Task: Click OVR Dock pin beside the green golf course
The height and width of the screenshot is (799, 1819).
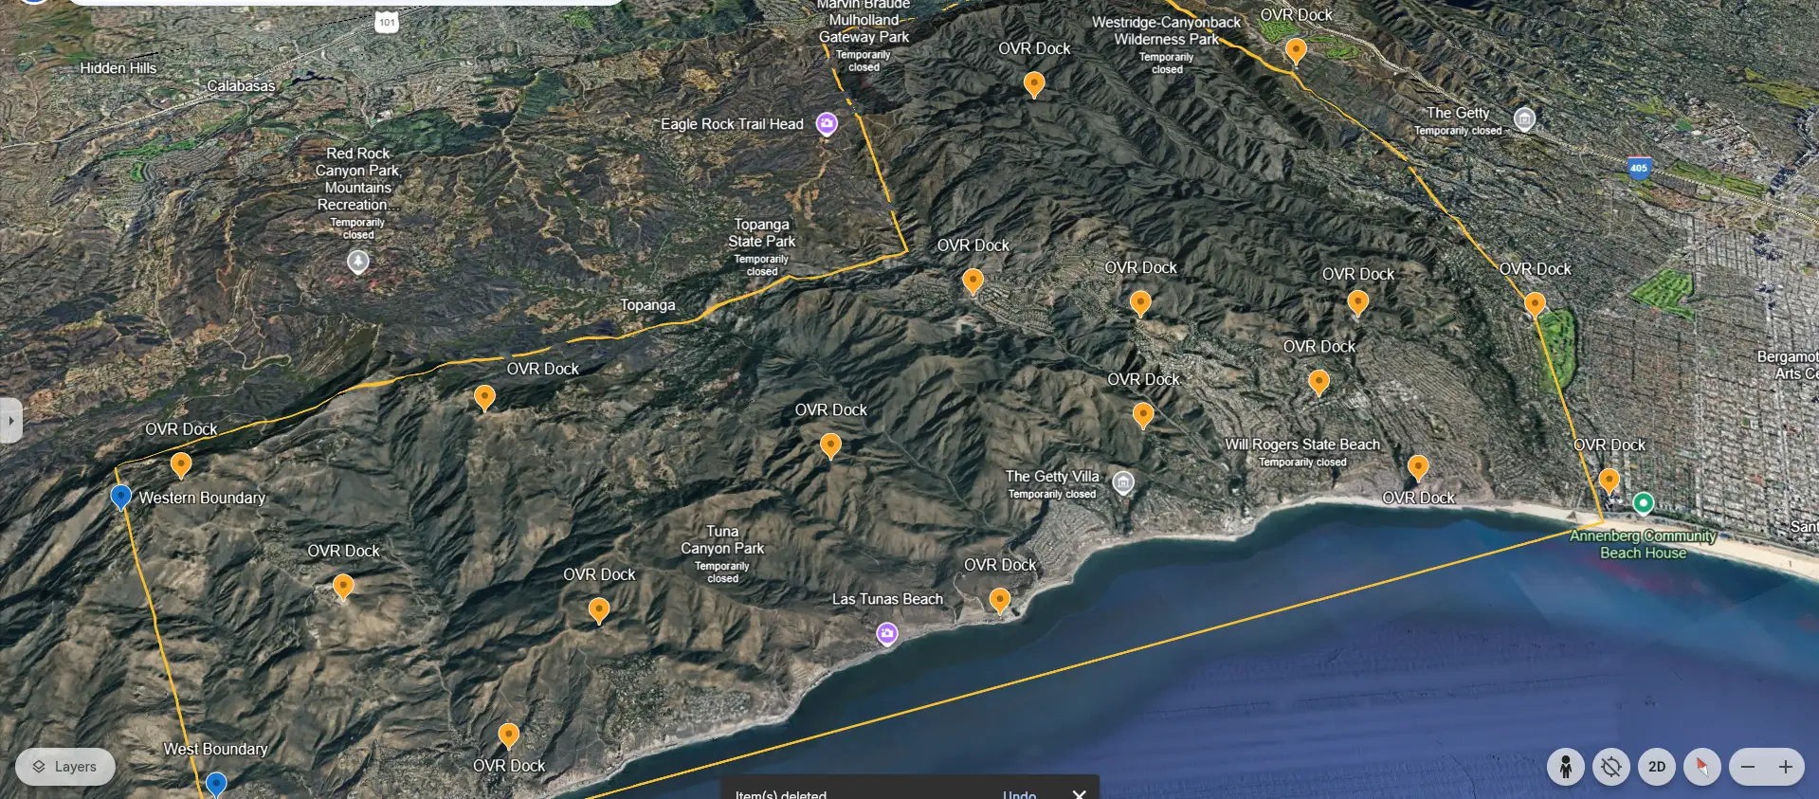Action: click(x=1535, y=304)
